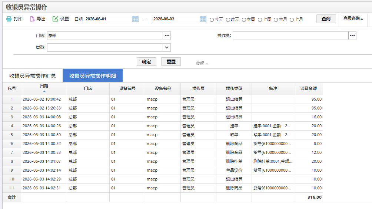Click the 确定 button

click(146, 62)
